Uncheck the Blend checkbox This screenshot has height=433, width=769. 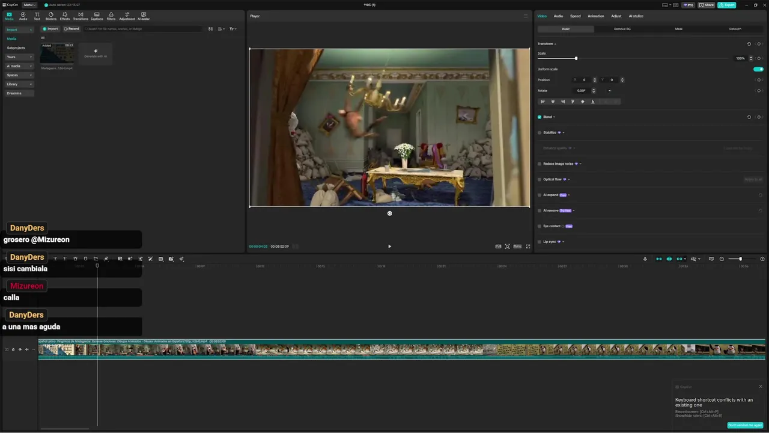pyautogui.click(x=540, y=117)
